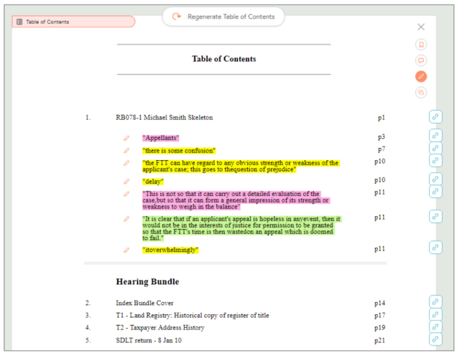This screenshot has height=356, width=461.
Task: Click link icon for Index Bundle Cover
Action: pos(435,302)
